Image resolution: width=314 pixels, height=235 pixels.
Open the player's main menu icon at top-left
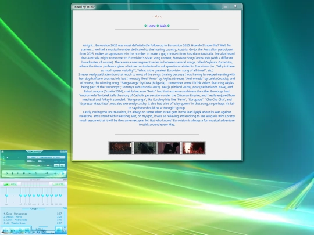coord(2,151)
